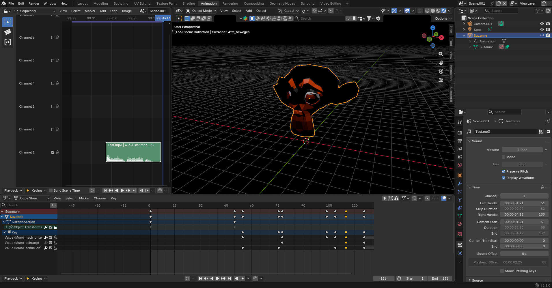552x288 pixels.
Task: Click the pin icon next to Test.mp3 breadcrumb
Action: pos(548,121)
